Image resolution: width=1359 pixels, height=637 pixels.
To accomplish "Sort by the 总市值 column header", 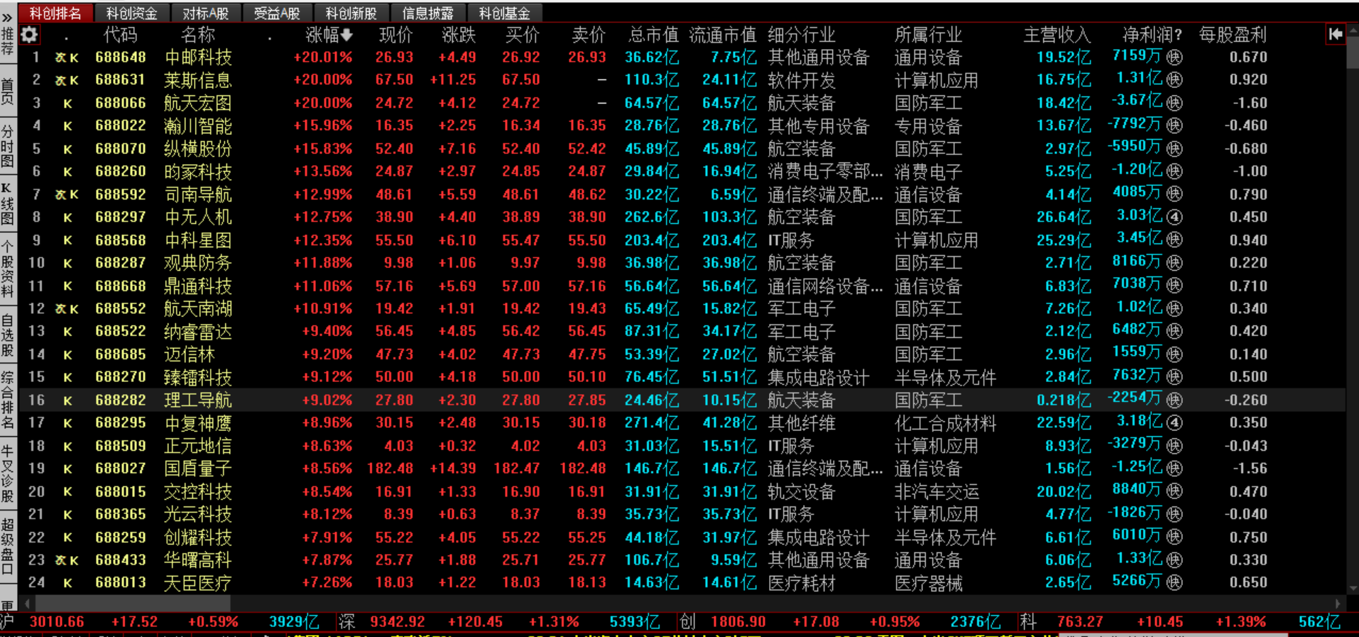I will [x=653, y=34].
